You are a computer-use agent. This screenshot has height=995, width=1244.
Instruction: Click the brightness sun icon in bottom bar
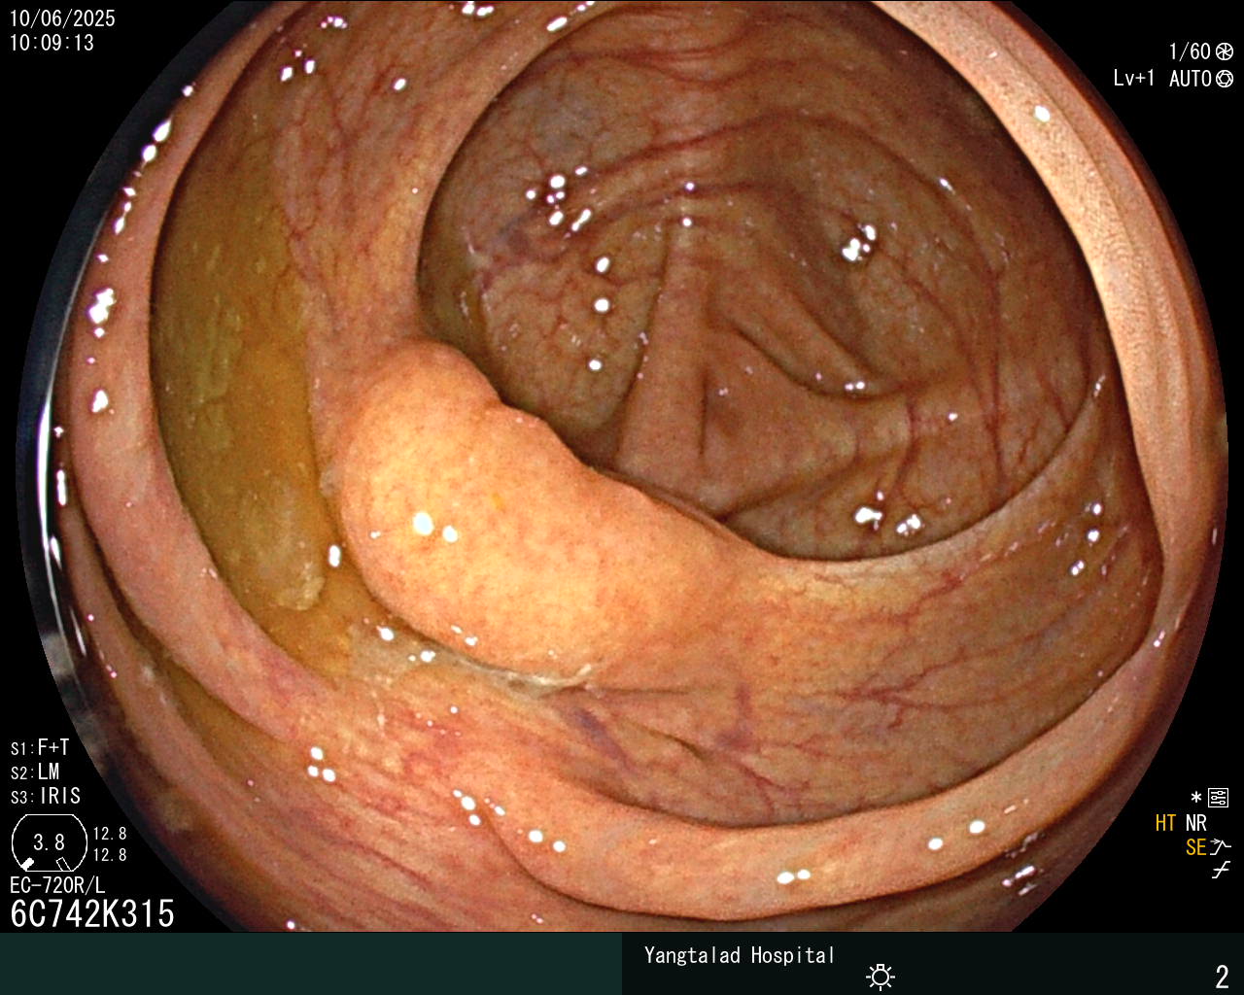tap(881, 976)
